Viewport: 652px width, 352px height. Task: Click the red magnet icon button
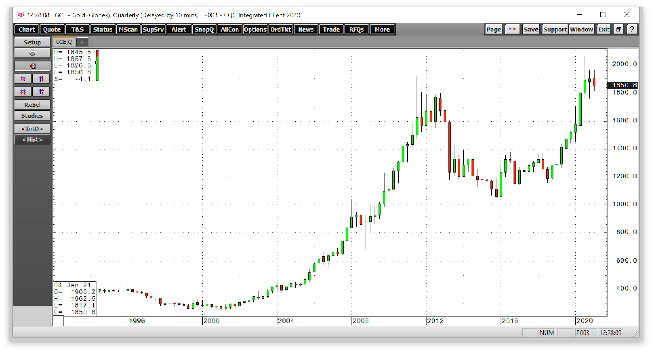32,66
